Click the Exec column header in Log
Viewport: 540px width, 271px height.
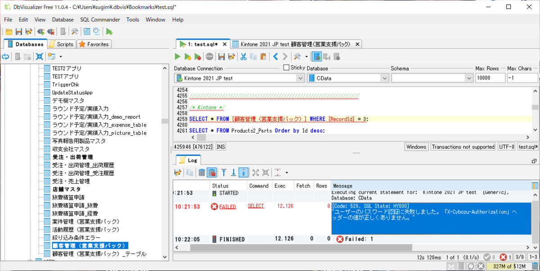(283, 186)
